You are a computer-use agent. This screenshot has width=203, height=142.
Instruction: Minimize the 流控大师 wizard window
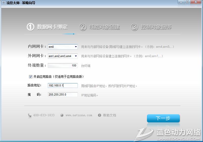click(181, 2)
